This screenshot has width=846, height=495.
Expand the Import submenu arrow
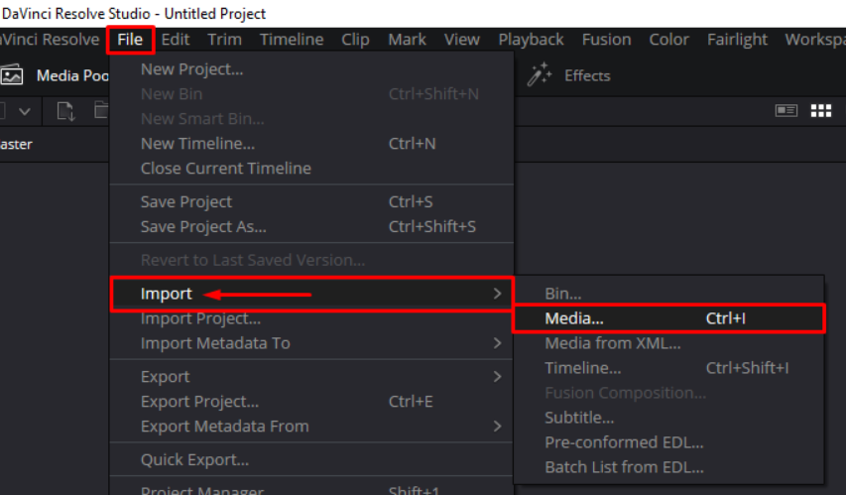click(497, 294)
